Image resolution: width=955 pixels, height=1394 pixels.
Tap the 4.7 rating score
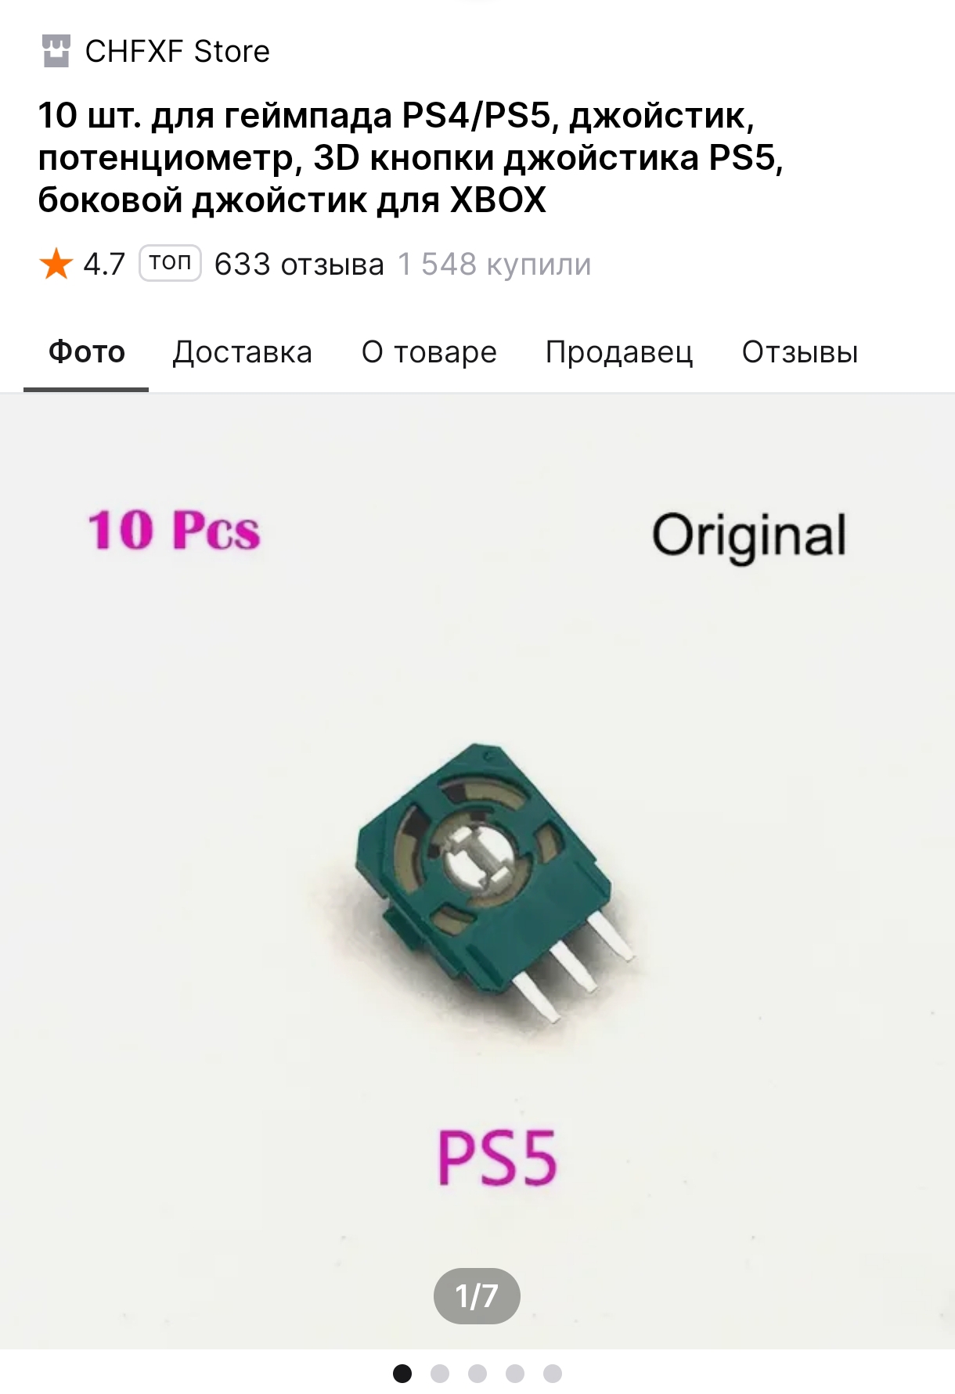104,265
